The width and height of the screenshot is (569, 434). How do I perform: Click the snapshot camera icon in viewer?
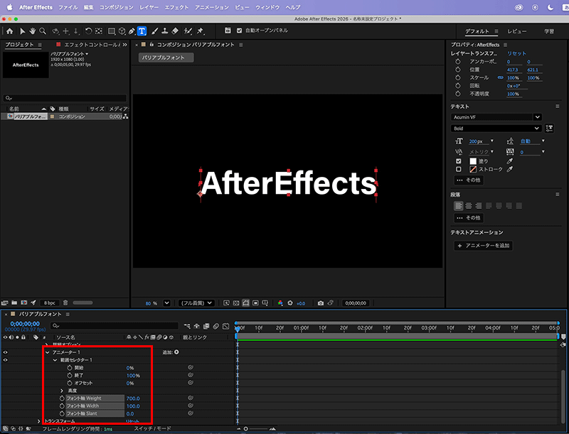point(321,303)
